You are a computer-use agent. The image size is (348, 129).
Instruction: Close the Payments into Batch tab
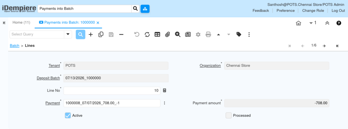tap(98, 23)
